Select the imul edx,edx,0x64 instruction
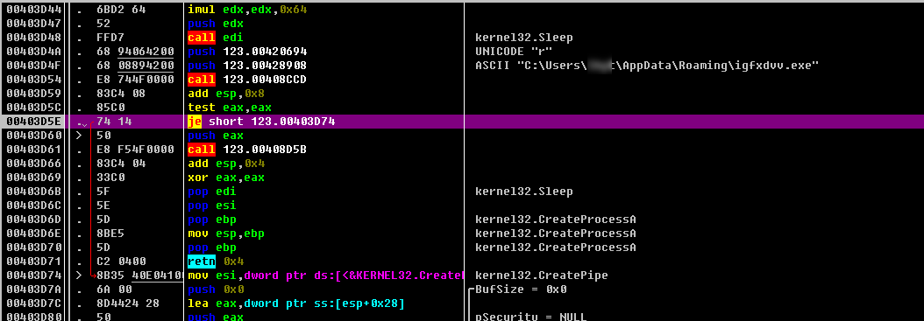 [240, 10]
